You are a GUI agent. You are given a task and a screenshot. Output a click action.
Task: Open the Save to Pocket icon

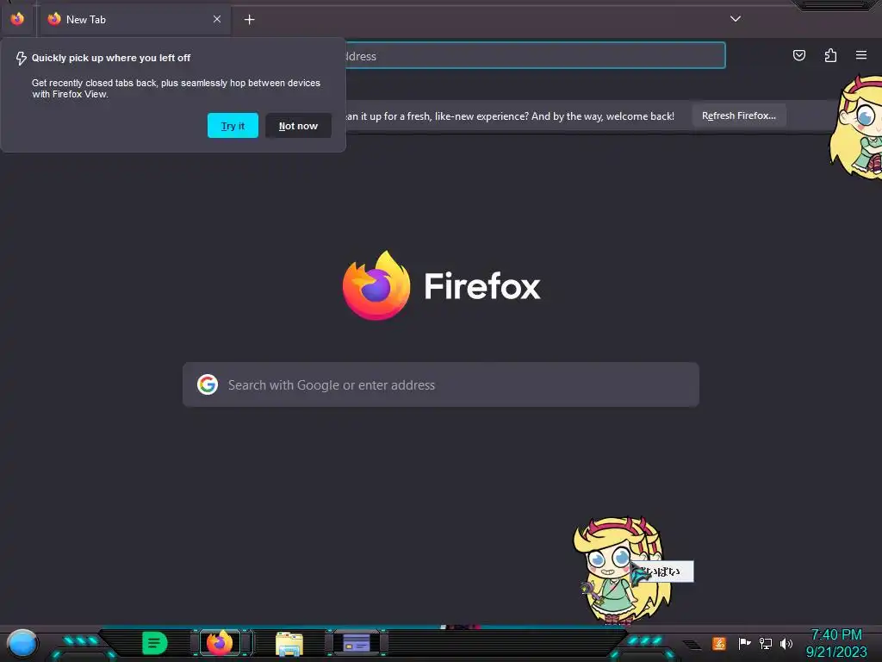click(798, 55)
